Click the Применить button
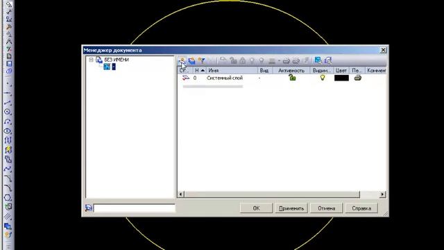The image size is (444, 250). point(291,208)
